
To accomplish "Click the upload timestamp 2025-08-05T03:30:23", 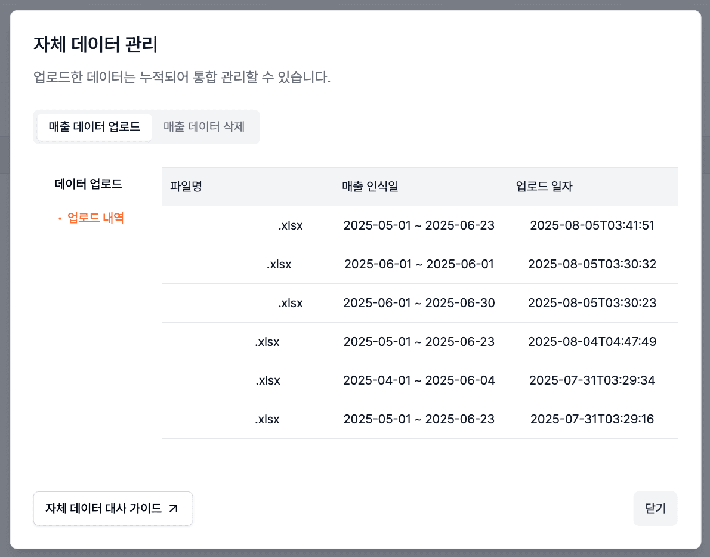I will (592, 303).
